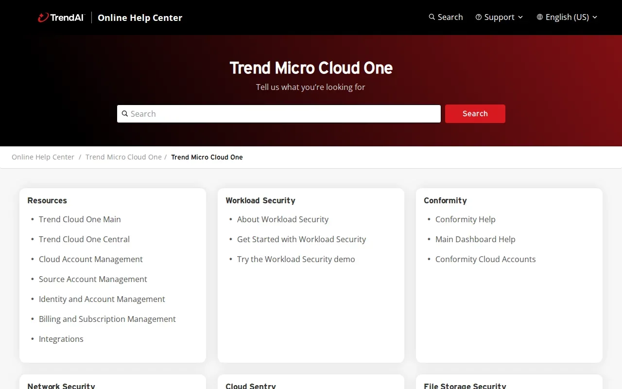Viewport: 622px width, 389px height.
Task: Open Try the Workload Security demo
Action: point(296,259)
